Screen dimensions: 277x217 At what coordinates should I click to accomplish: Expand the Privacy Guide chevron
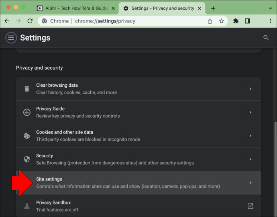[251, 112]
